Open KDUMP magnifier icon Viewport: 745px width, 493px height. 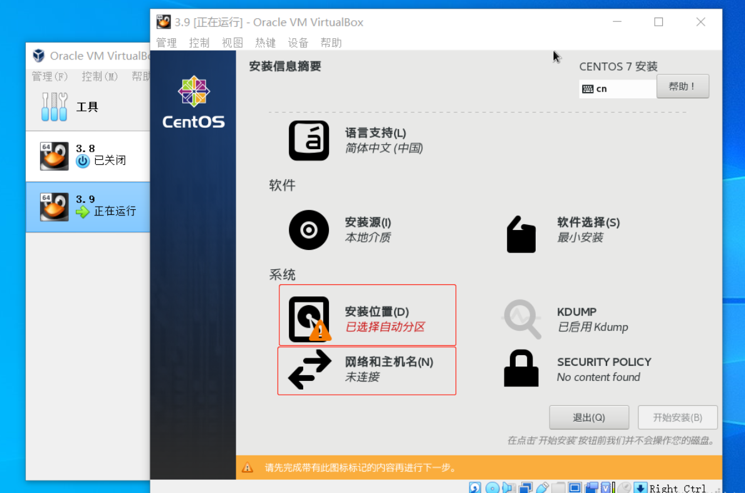coord(522,319)
